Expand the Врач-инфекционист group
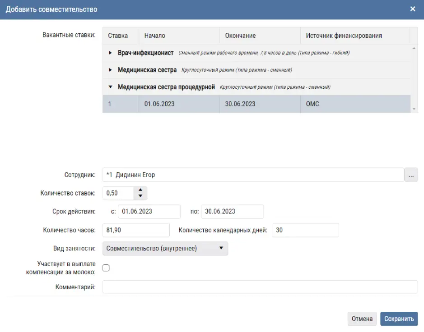424x332 pixels. (110, 53)
